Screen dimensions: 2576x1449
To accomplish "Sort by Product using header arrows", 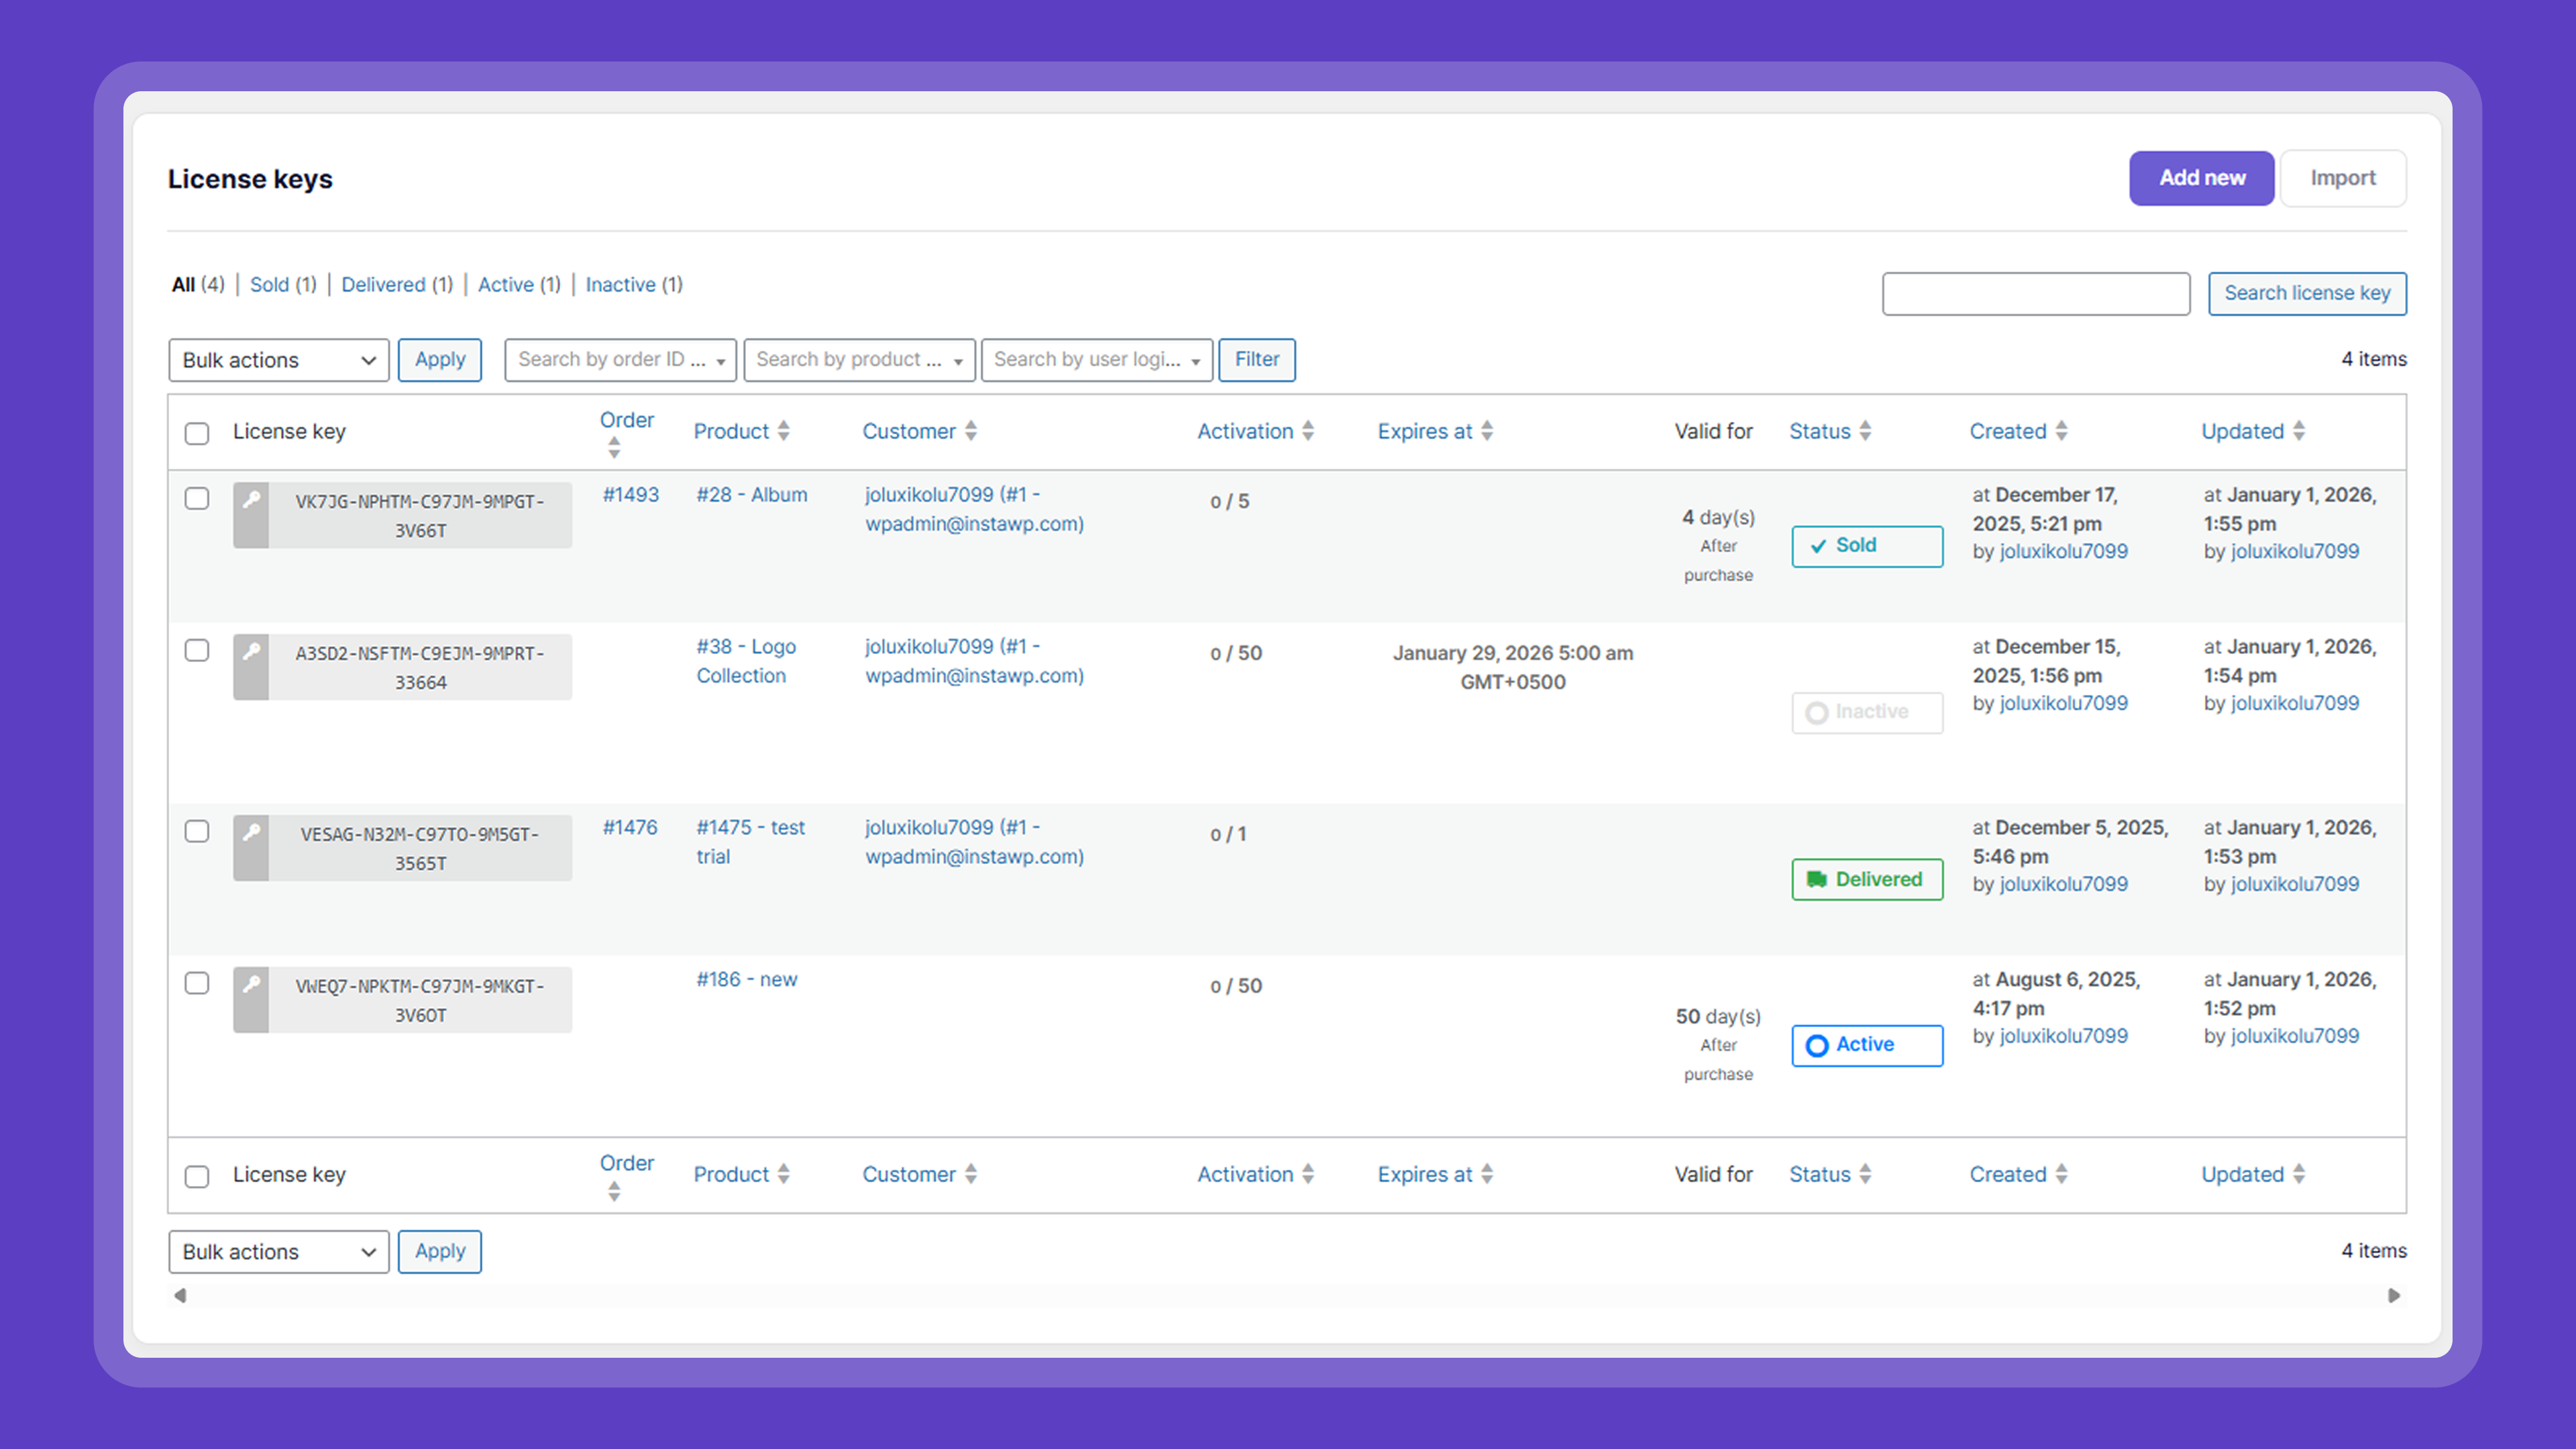I will point(783,431).
